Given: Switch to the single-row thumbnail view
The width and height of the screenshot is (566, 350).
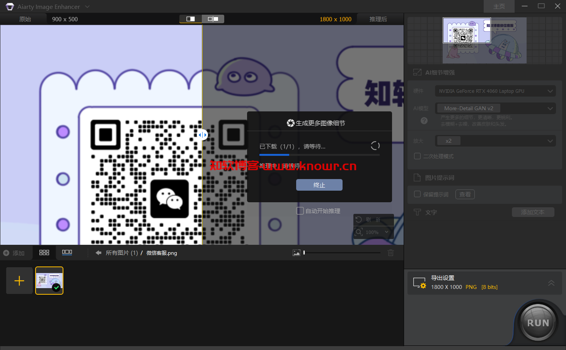Looking at the screenshot, I should pos(67,252).
